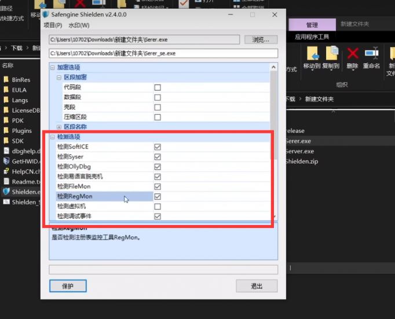Screen dimensions: 395x319
Task: Click the 移动到 icon in Explorer ribbon
Action: (313, 53)
